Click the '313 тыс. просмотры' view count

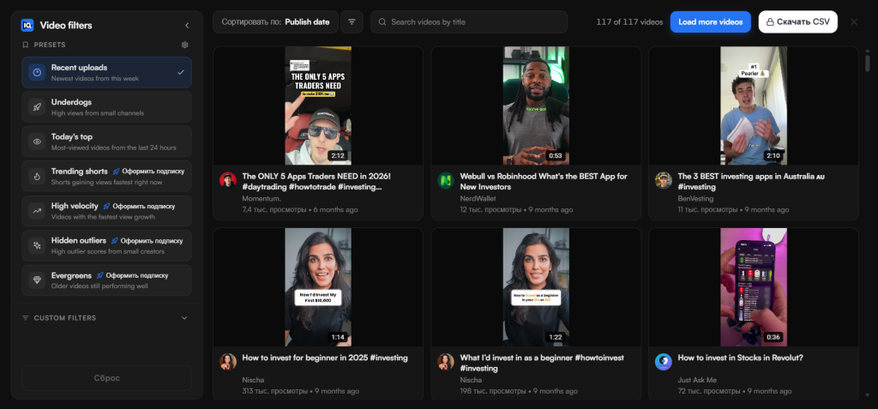tap(275, 391)
